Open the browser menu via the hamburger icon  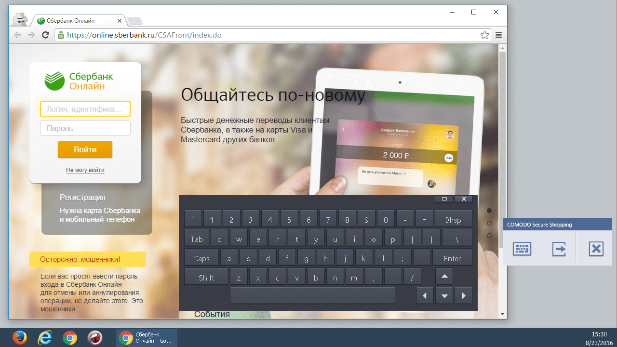pyautogui.click(x=498, y=35)
